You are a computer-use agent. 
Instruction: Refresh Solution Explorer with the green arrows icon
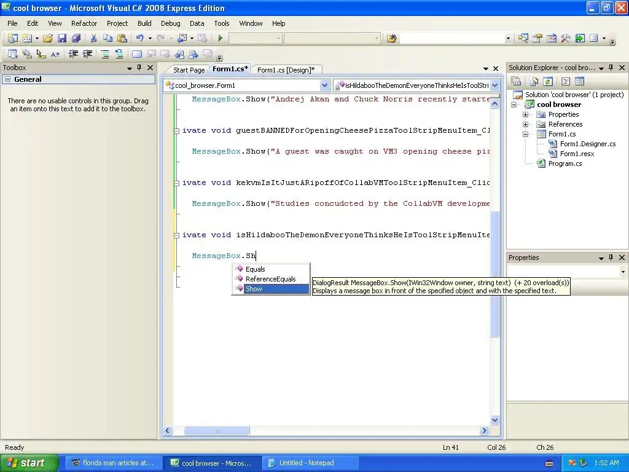pos(548,82)
